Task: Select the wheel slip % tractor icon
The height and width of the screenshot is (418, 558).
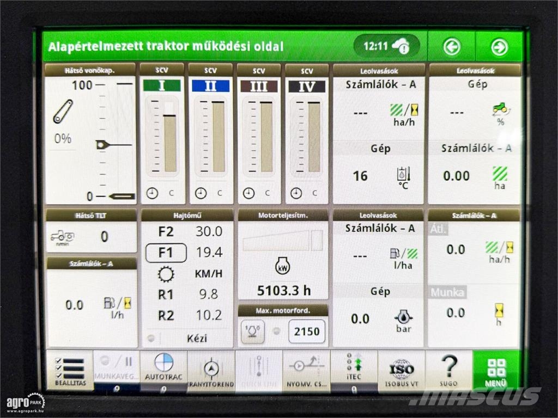Action: pyautogui.click(x=501, y=113)
